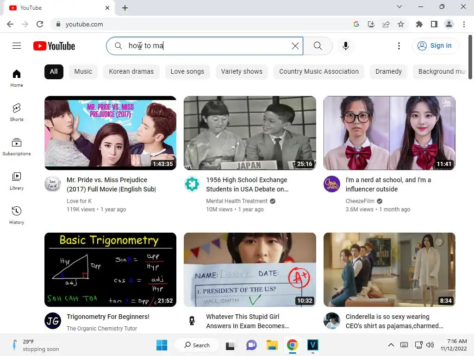Click the YouTube logo
This screenshot has width=474, height=356.
tap(54, 46)
